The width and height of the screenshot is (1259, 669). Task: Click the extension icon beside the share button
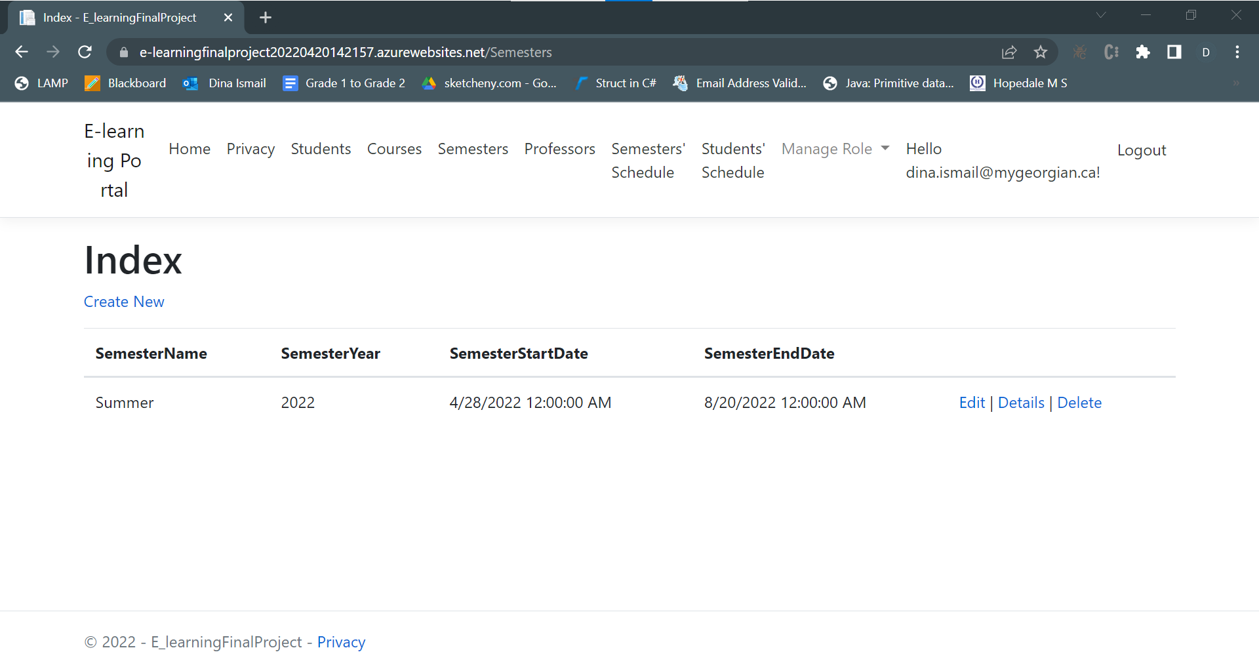[x=1080, y=52]
